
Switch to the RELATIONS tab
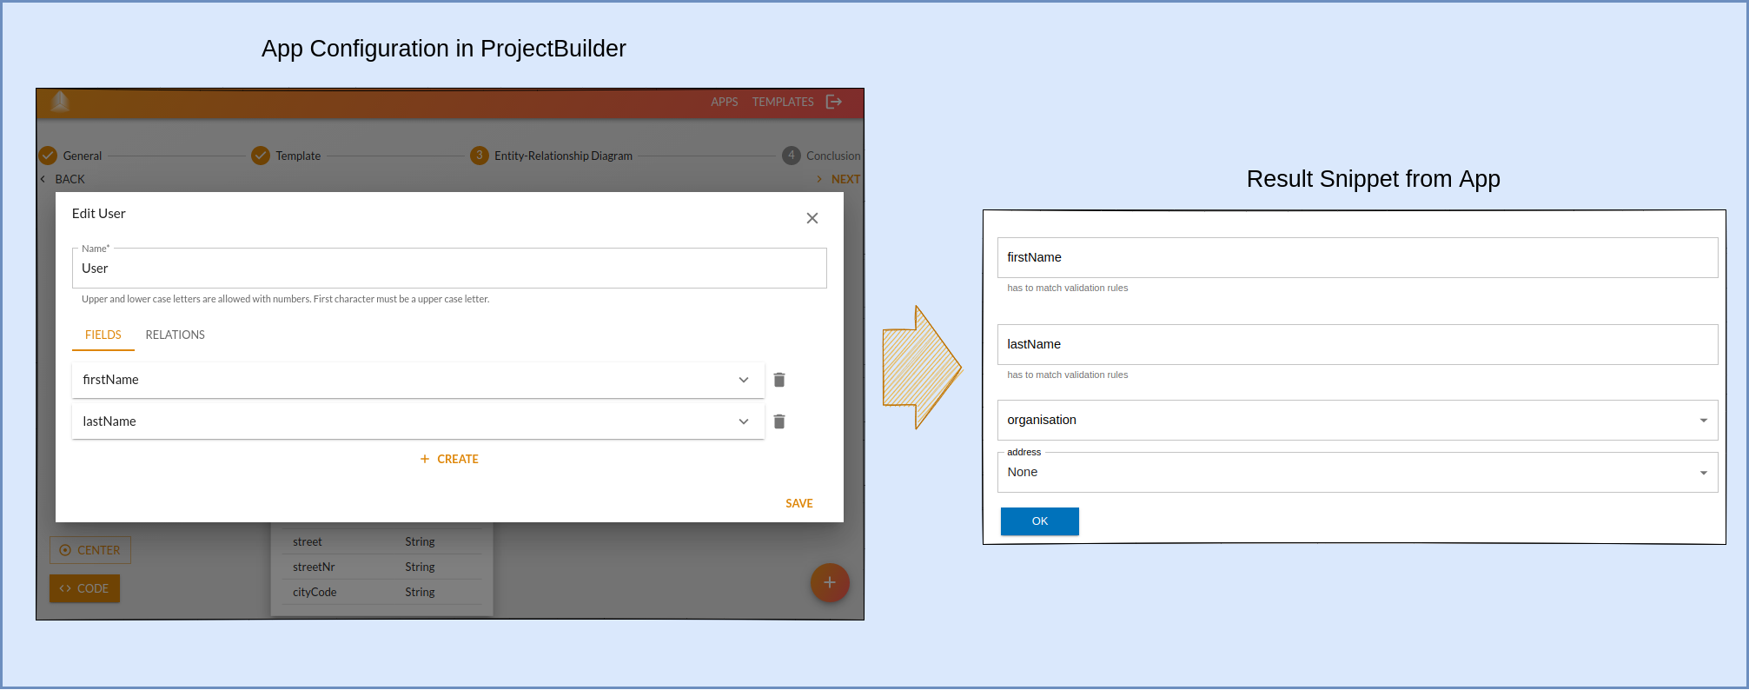(176, 335)
